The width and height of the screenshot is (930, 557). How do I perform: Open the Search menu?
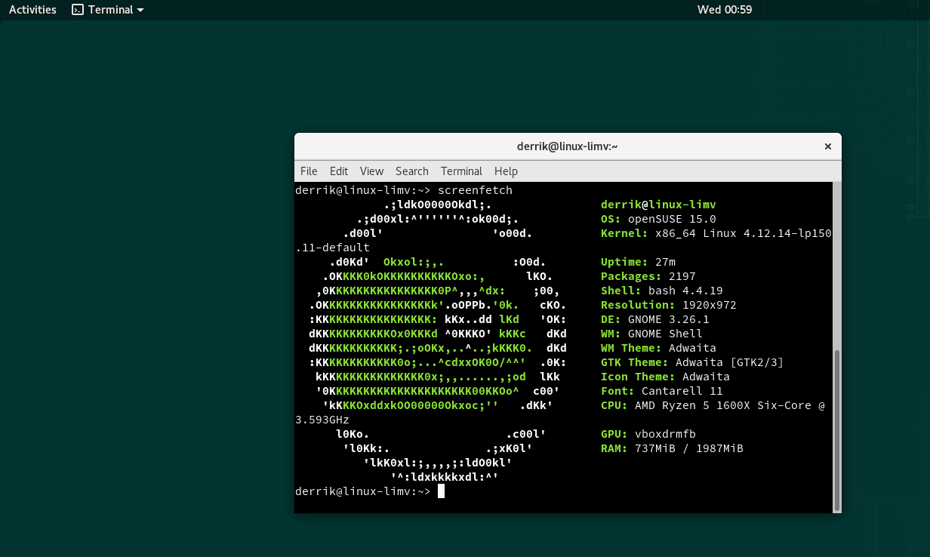[x=411, y=171]
